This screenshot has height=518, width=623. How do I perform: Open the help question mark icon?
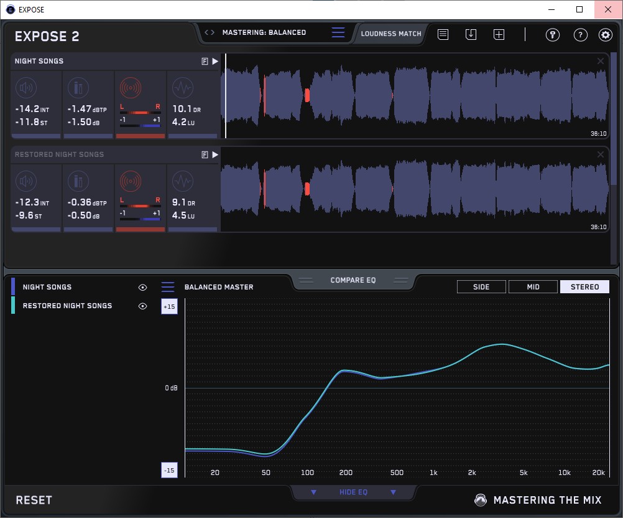coord(581,35)
